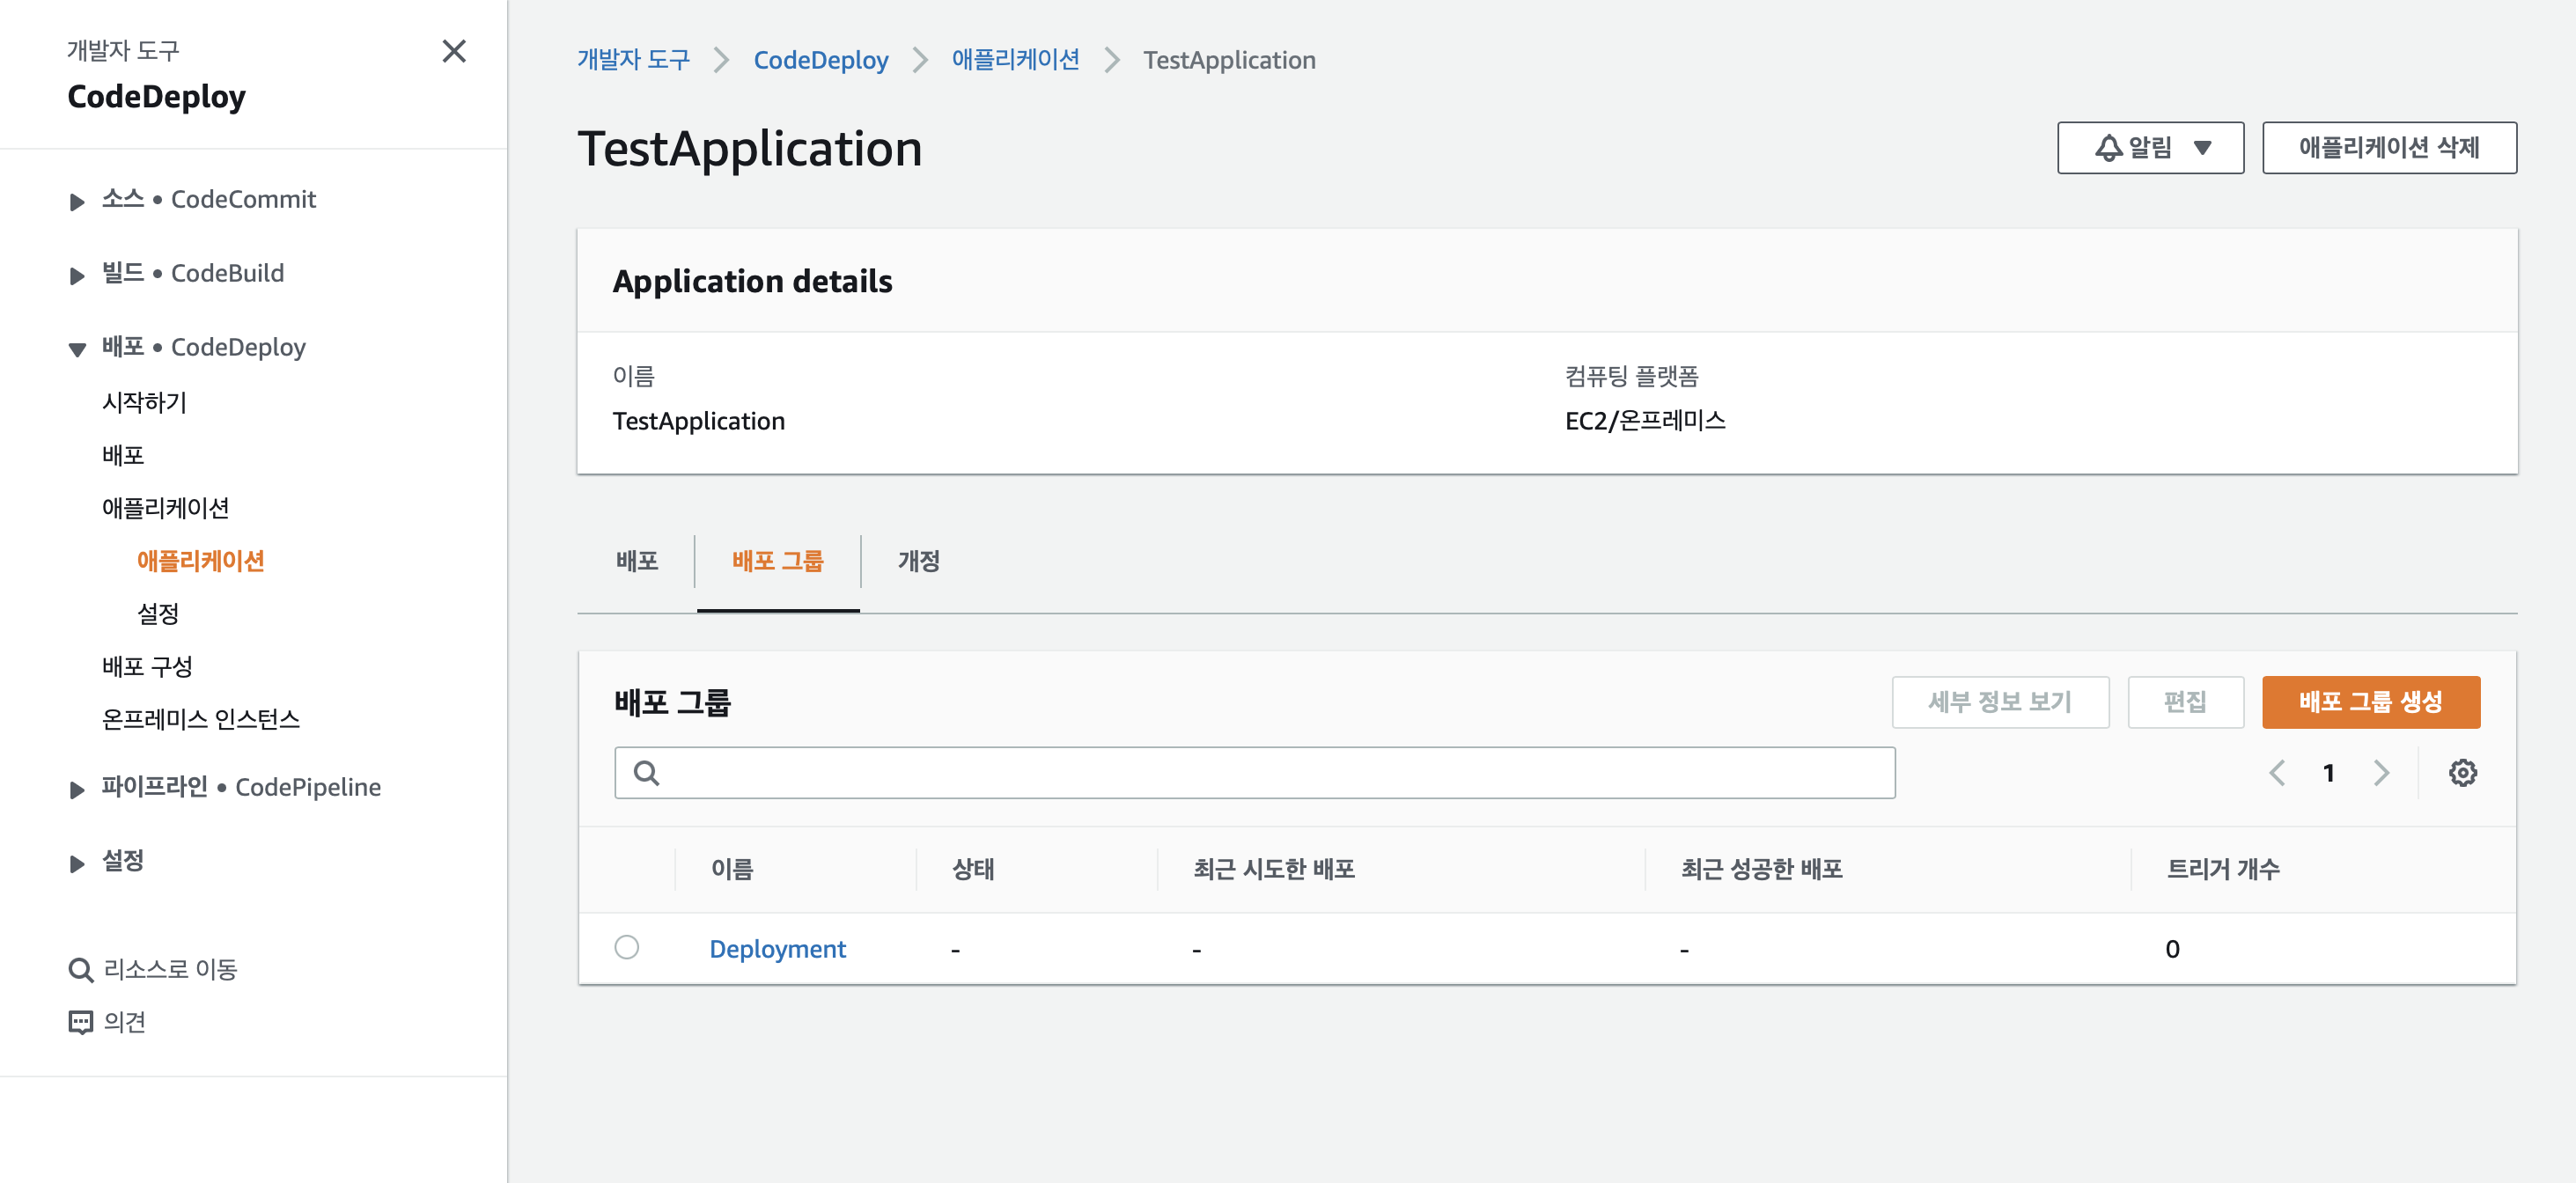
Task: Click the magnifier icon in search field
Action: 647,773
